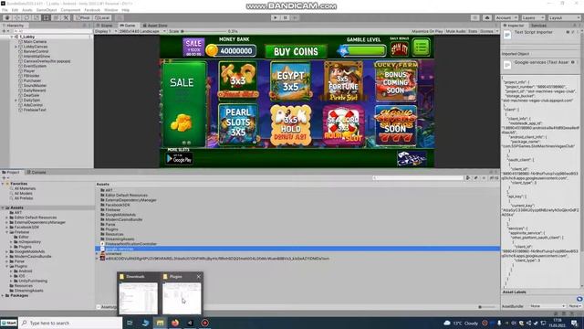Switch to the Asset Store tab
584x329 pixels.
155,26
